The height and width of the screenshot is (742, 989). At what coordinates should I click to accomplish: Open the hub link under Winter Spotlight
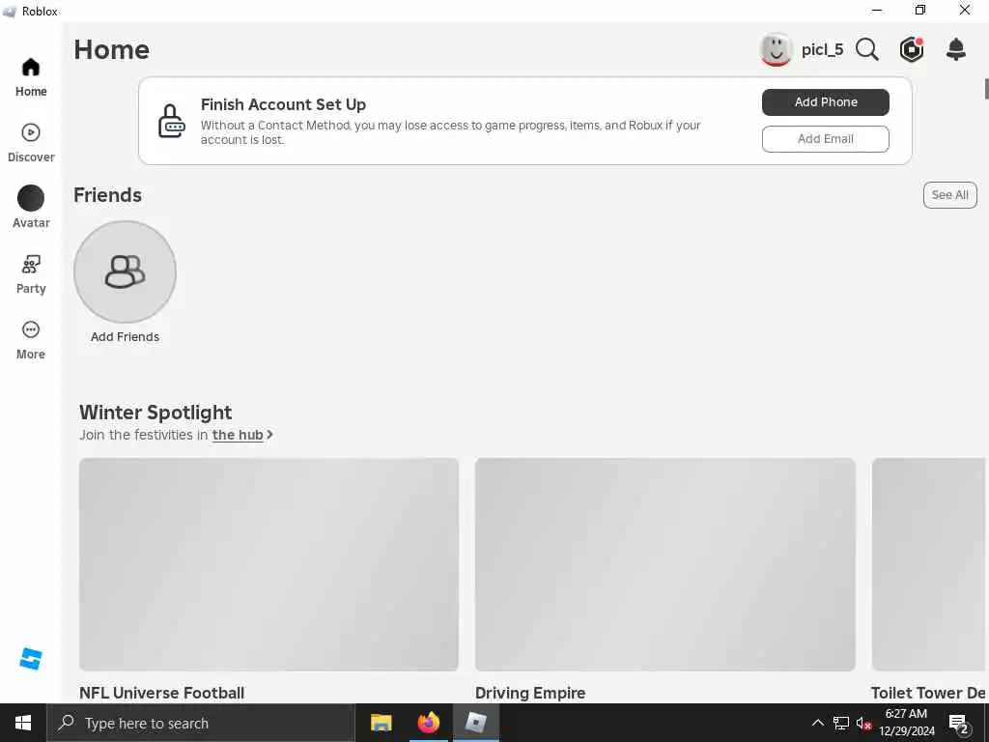[x=238, y=435]
